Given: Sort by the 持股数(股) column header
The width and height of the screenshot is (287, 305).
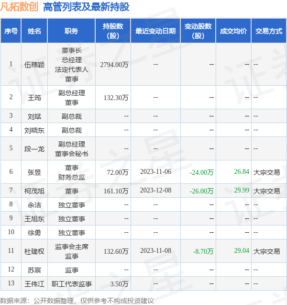Looking at the screenshot, I should click(x=113, y=31).
